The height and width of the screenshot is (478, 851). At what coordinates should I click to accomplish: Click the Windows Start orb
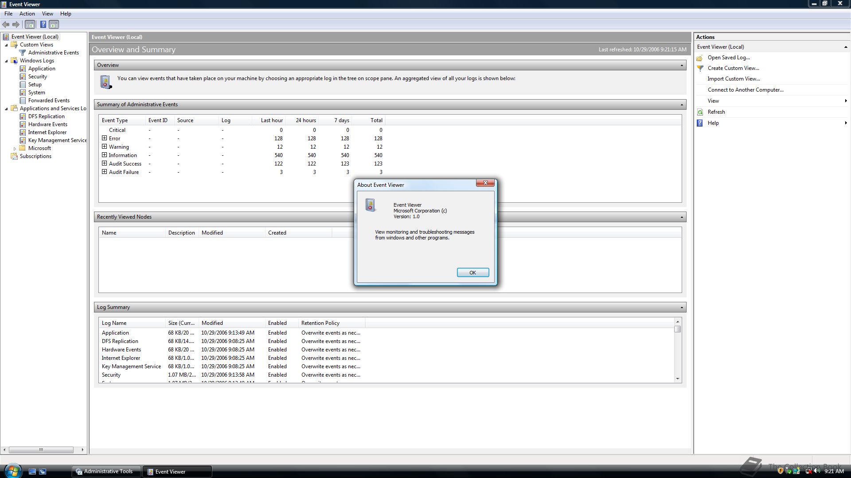pyautogui.click(x=12, y=470)
